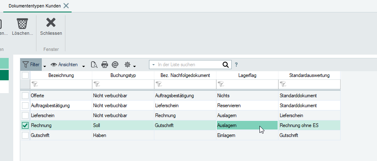
Task: Click the Lagerflag column filter funnel
Action: pos(221,84)
